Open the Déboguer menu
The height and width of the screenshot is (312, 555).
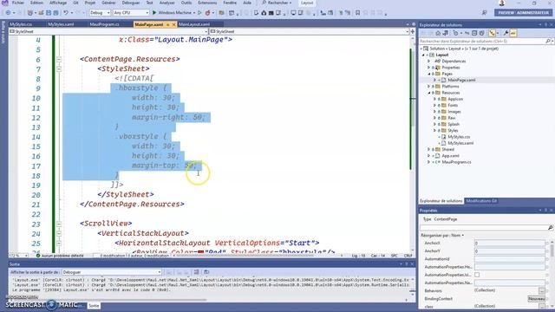[x=131, y=3]
